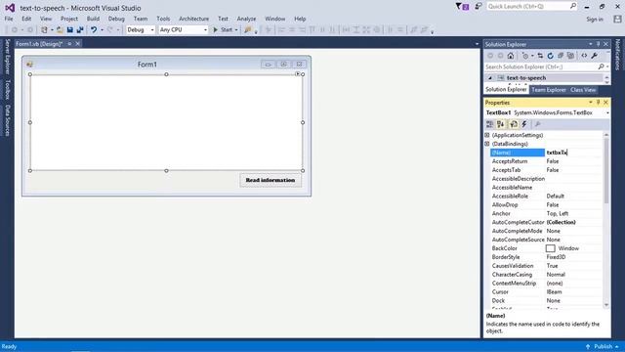
Task: Click the Save All icon
Action: click(80, 30)
